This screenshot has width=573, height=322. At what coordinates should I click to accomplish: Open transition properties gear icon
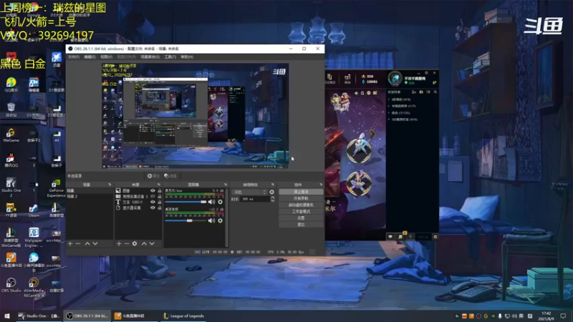click(272, 192)
